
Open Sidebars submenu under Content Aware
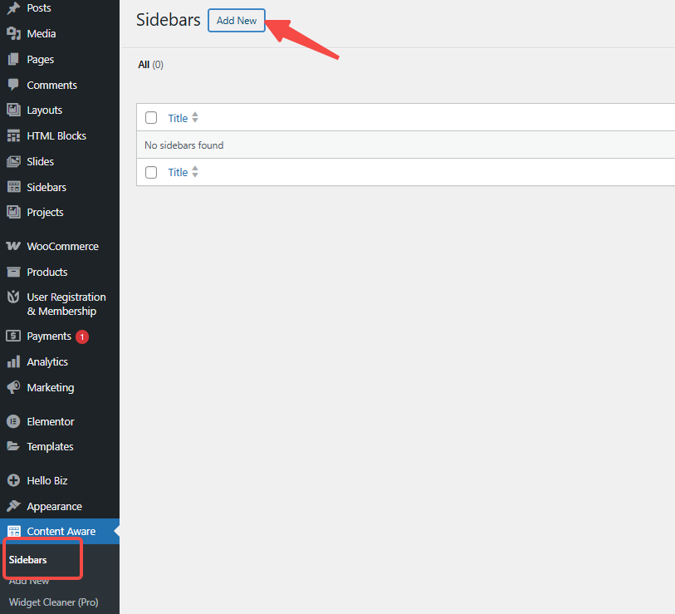click(28, 560)
